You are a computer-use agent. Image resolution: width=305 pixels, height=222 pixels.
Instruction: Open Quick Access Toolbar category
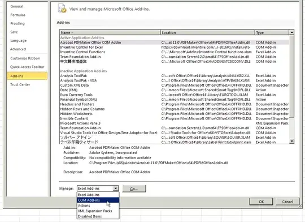27,67
